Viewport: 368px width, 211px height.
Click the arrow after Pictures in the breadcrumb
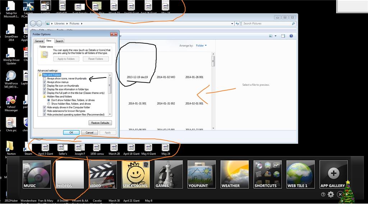(82, 23)
